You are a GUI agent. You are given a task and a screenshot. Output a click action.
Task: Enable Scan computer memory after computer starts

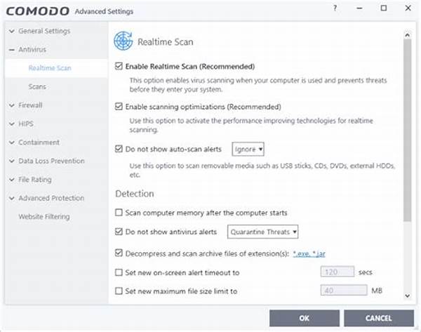tap(119, 213)
